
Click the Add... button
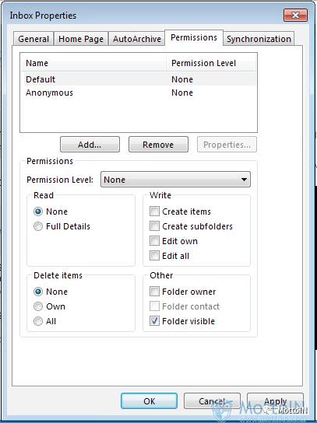tap(90, 145)
